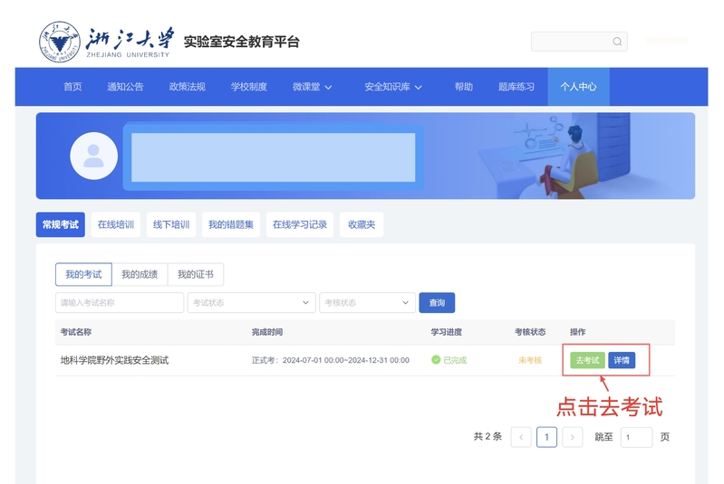This screenshot has width=724, height=484.
Task: Open the 考核状态 dropdown
Action: [x=367, y=303]
